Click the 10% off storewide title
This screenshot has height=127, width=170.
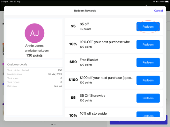93,113
